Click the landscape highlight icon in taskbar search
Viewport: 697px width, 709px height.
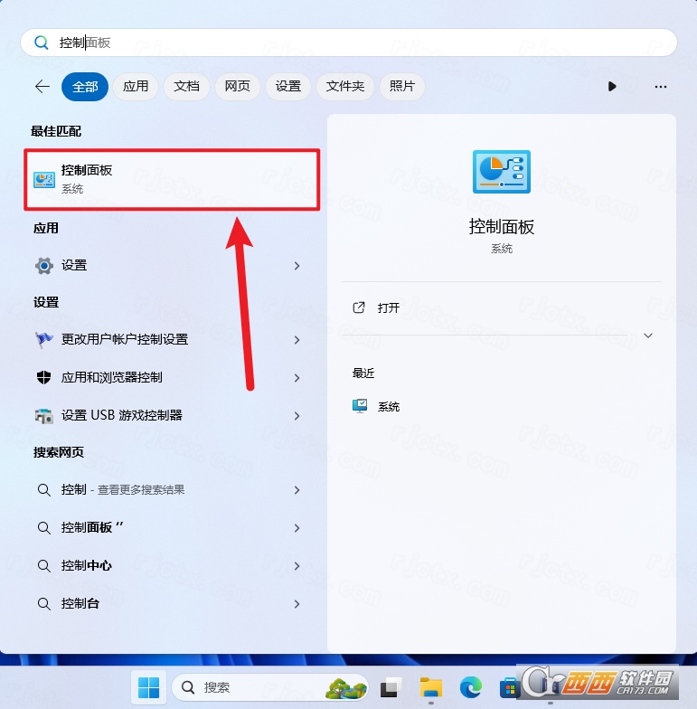[345, 688]
